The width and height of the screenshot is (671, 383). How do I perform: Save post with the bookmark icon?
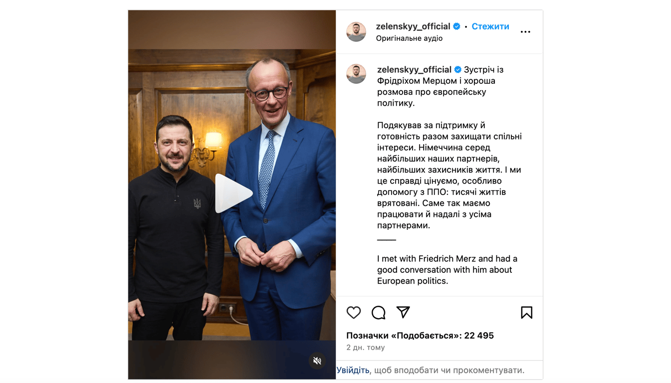point(526,313)
